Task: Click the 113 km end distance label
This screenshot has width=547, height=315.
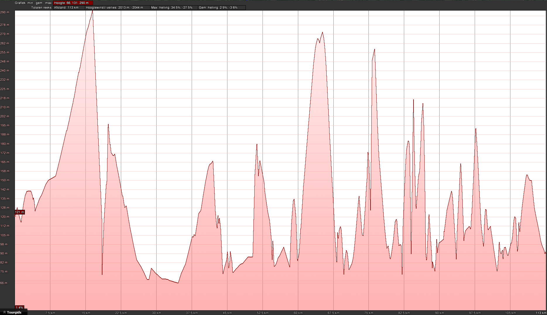Action: [541, 313]
